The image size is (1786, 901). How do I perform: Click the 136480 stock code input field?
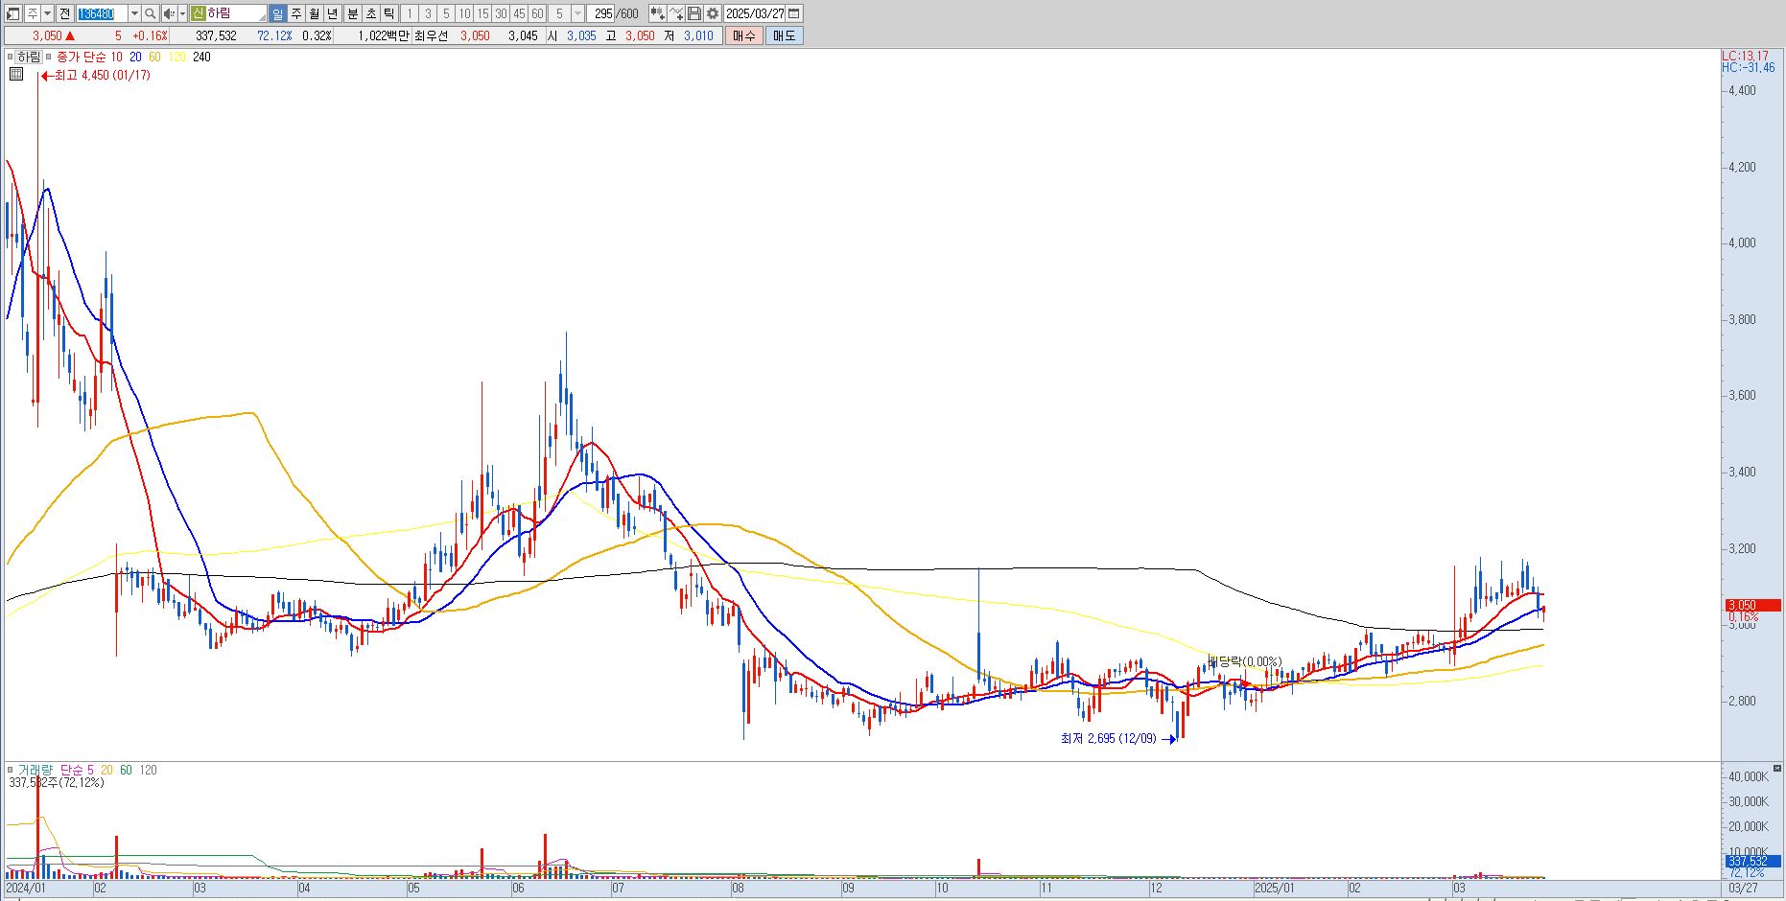(x=102, y=13)
